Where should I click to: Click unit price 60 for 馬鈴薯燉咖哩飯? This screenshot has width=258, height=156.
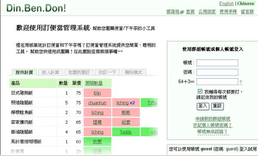pyautogui.click(x=78, y=142)
